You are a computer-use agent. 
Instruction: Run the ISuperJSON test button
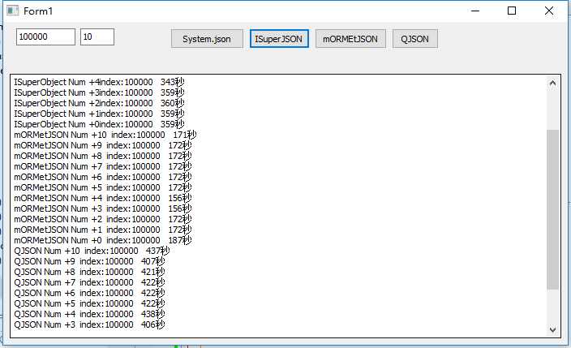click(279, 39)
